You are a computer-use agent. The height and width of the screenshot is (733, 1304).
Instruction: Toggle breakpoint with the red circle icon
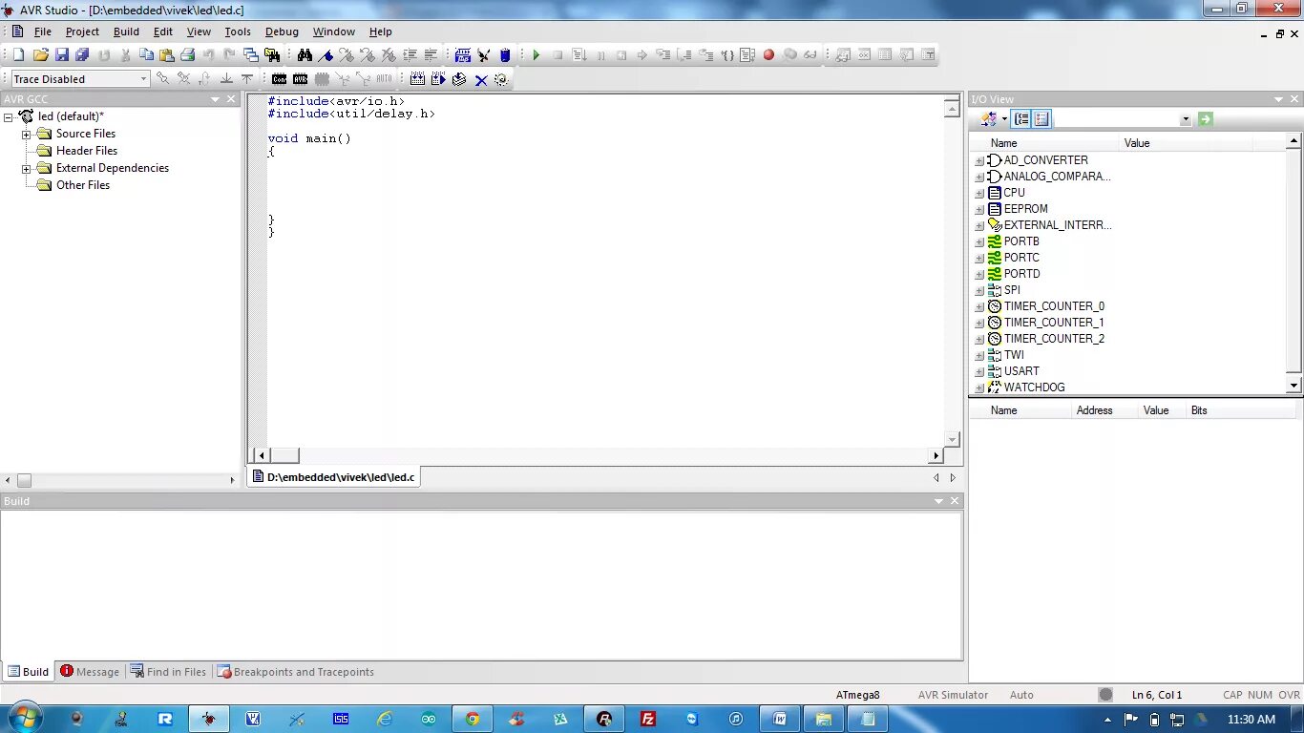(x=768, y=55)
